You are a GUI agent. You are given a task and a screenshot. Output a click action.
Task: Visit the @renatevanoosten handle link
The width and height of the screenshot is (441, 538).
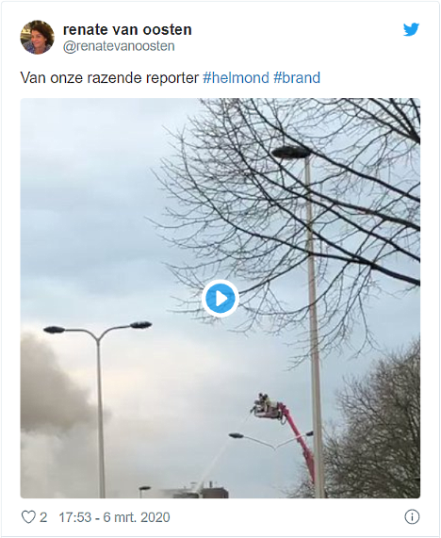(119, 46)
